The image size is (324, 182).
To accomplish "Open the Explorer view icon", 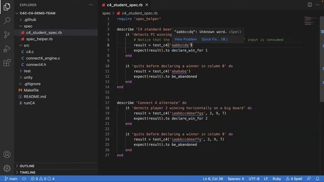I will (x=7, y=7).
